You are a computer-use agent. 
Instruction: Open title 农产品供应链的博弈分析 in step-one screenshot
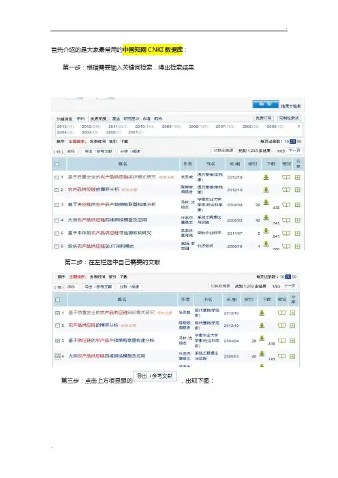click(x=93, y=189)
